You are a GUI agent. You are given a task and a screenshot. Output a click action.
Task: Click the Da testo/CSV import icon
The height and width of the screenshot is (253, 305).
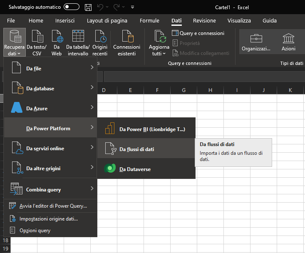pos(37,37)
